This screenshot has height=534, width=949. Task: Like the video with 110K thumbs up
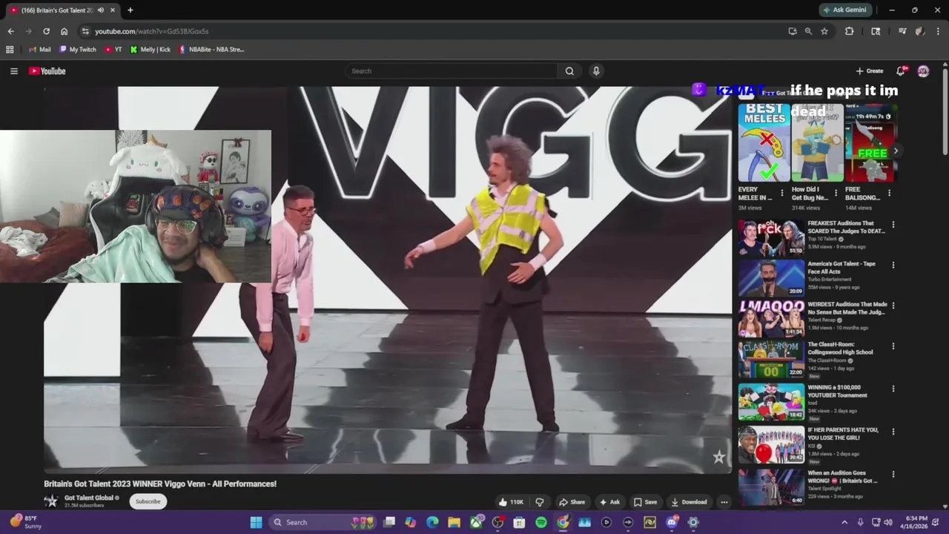512,502
